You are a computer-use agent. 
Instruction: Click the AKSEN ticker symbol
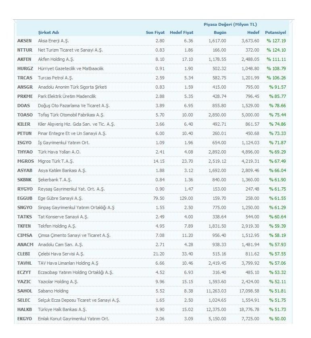click(24, 41)
